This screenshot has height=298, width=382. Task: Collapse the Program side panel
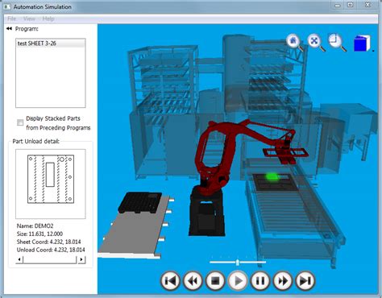click(9, 28)
